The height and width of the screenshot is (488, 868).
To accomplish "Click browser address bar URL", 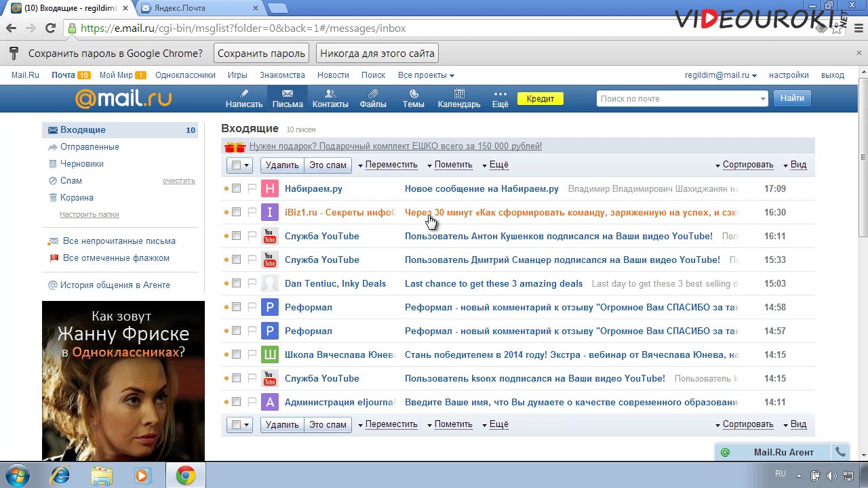I will point(243,28).
